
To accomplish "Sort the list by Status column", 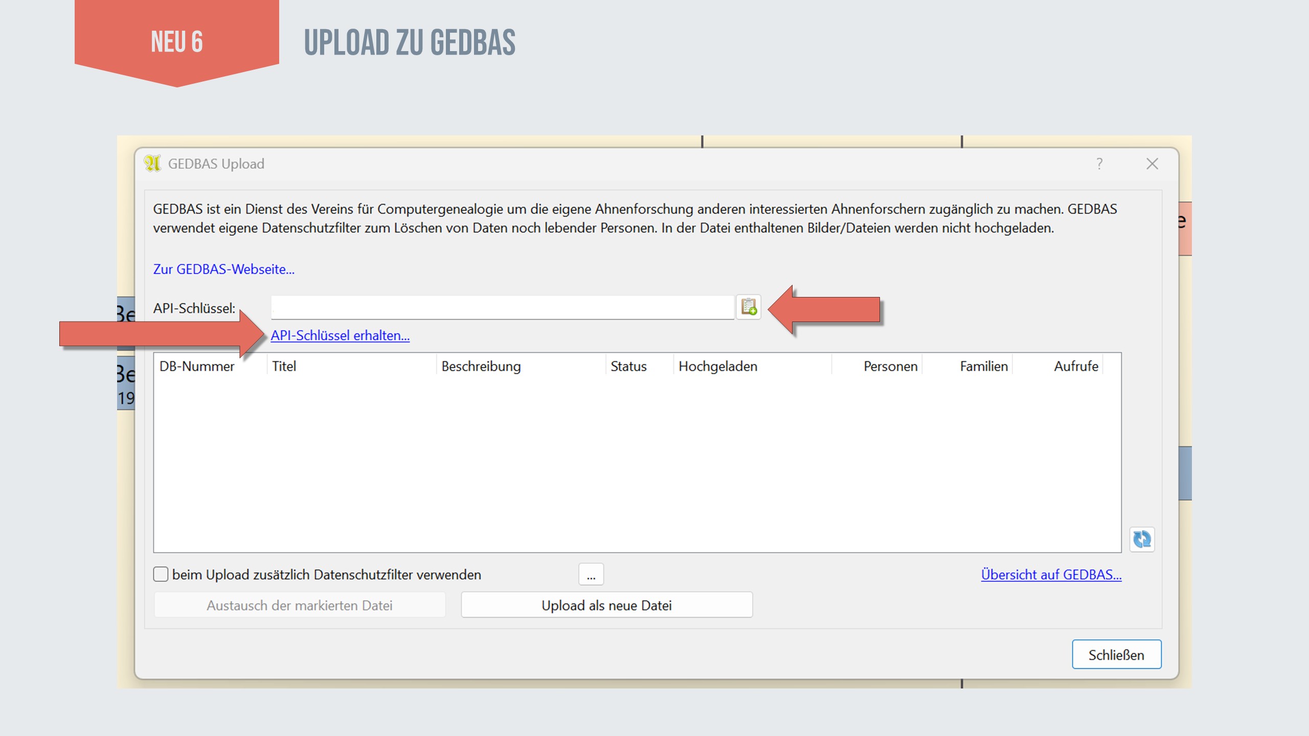I will [x=628, y=366].
